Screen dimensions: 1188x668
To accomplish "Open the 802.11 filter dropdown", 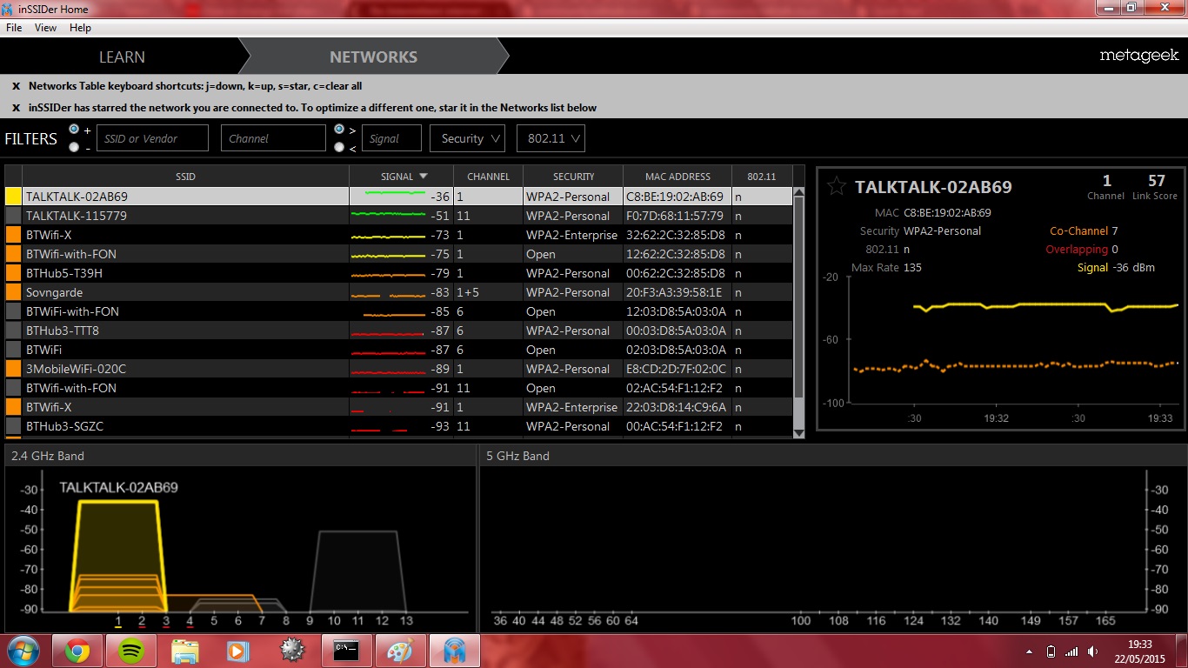I will (x=551, y=138).
